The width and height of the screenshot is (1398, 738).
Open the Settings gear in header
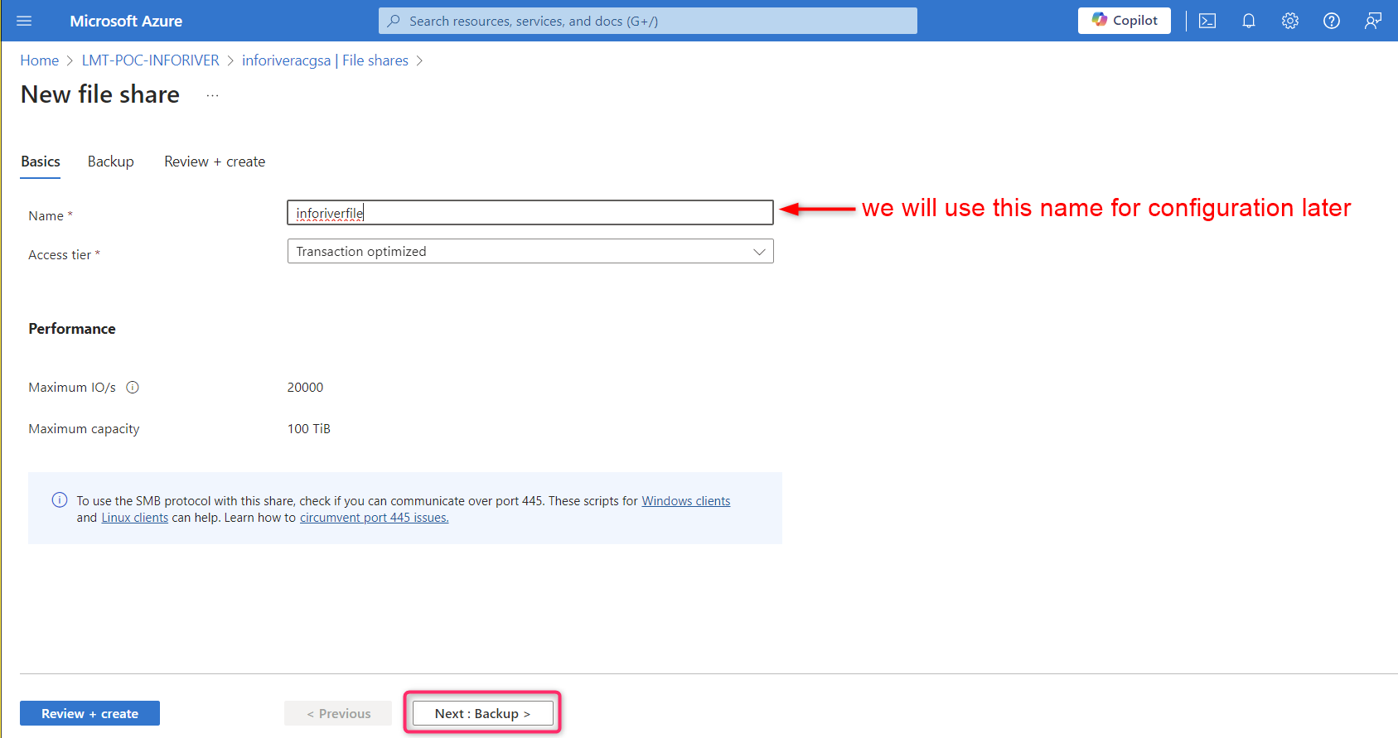tap(1290, 21)
